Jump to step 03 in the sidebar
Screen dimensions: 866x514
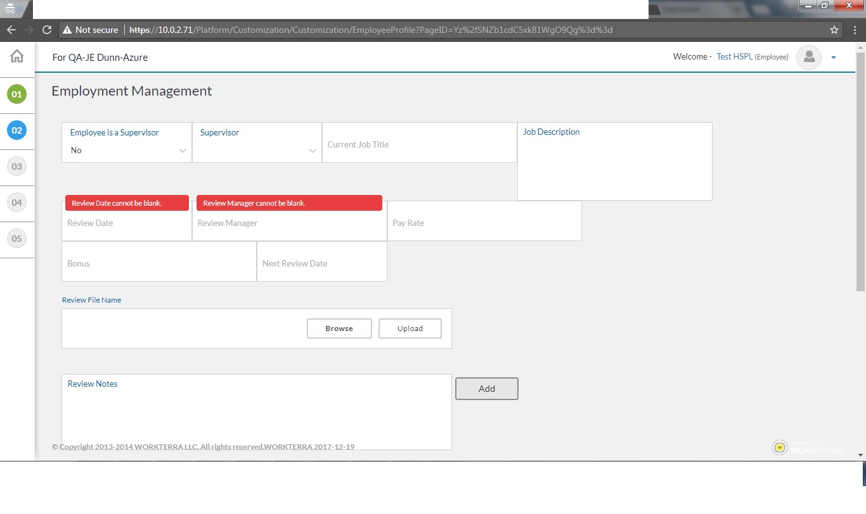[16, 166]
